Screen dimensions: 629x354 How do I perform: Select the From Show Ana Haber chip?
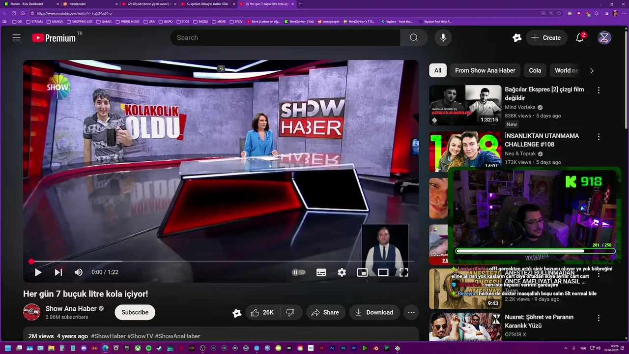[485, 70]
